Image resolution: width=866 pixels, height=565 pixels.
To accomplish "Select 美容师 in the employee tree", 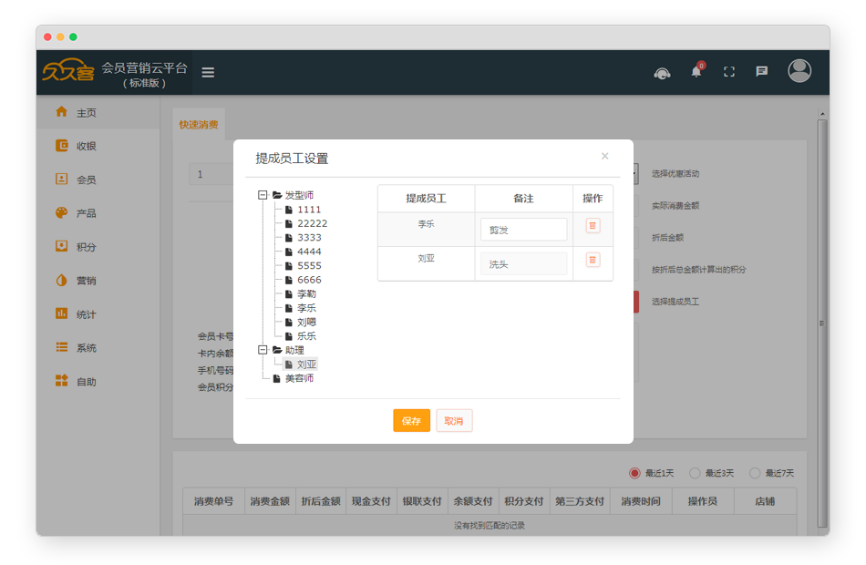I will 299,378.
